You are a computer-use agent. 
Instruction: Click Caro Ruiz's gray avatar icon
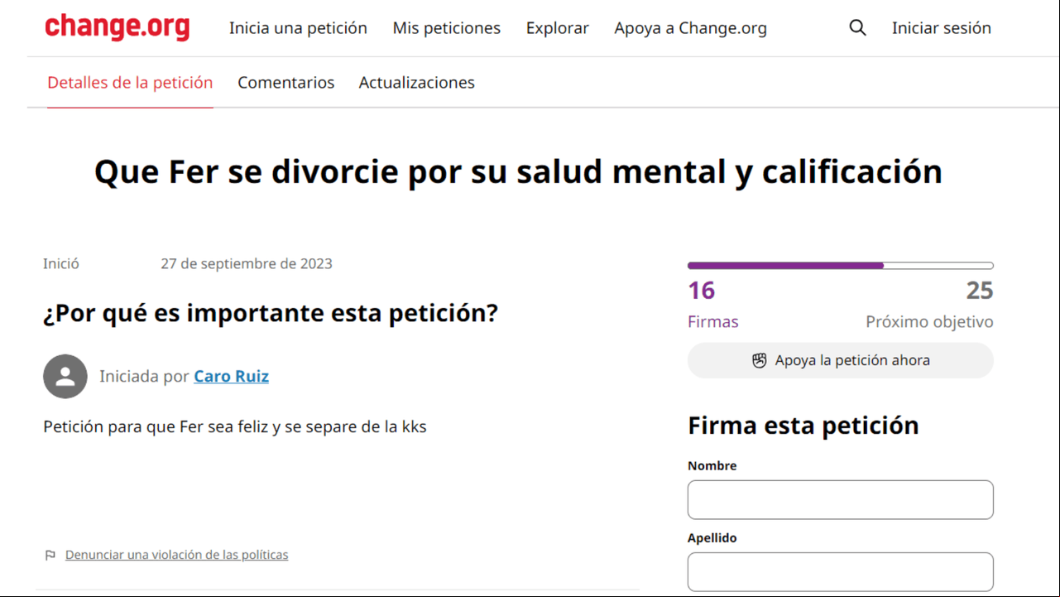[x=65, y=376]
